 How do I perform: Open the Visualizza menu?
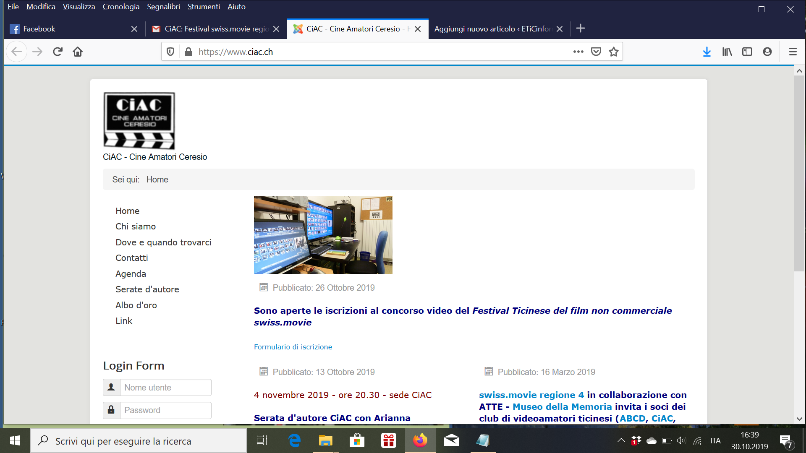79,7
